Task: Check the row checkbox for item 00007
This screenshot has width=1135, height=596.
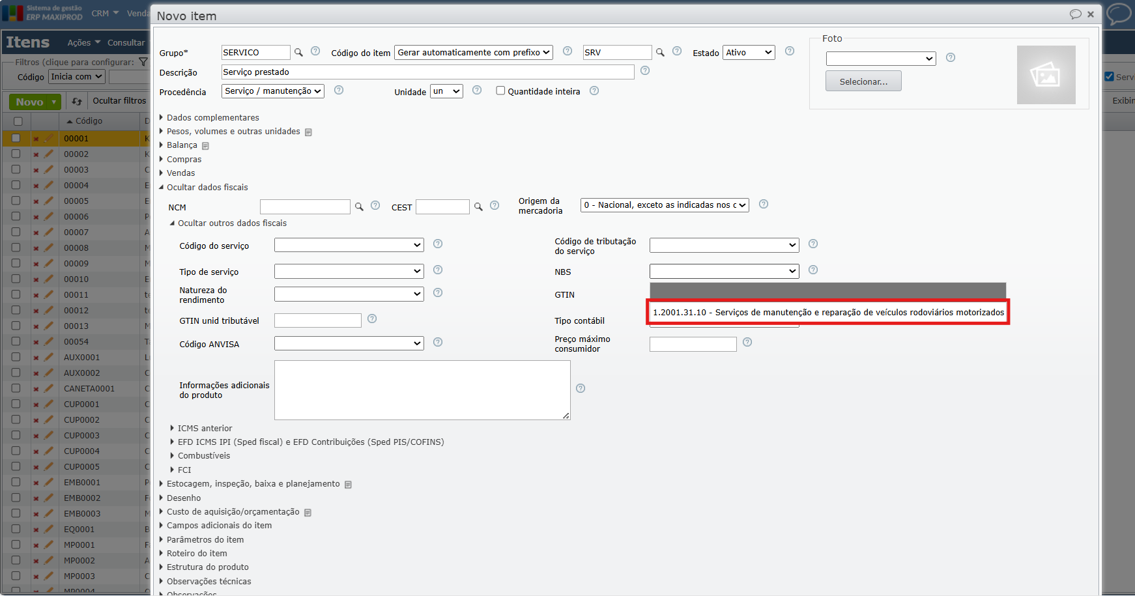Action: 16,232
